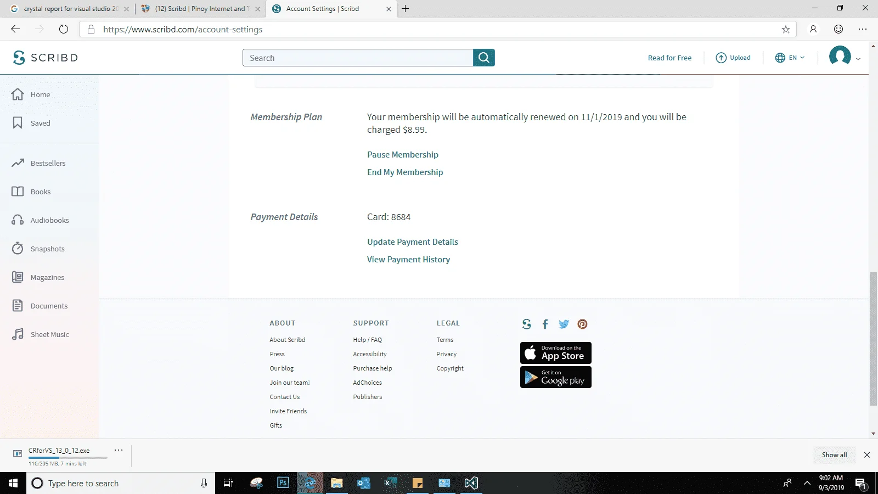
Task: Open browser settings and more menu
Action: coord(863,29)
